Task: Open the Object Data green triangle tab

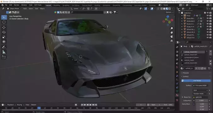Action: click(x=177, y=91)
